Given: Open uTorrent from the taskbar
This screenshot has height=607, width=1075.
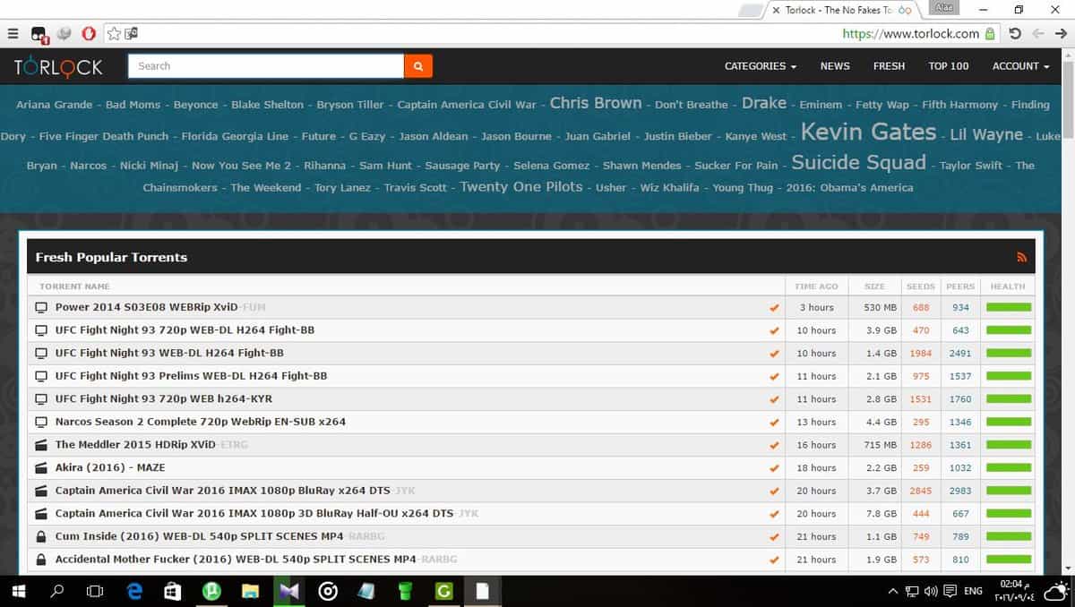Looking at the screenshot, I should pyautogui.click(x=211, y=591).
